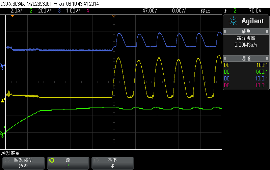Click the blue DC 10.0:1 channel row
This screenshot has height=170, width=270.
246,78
